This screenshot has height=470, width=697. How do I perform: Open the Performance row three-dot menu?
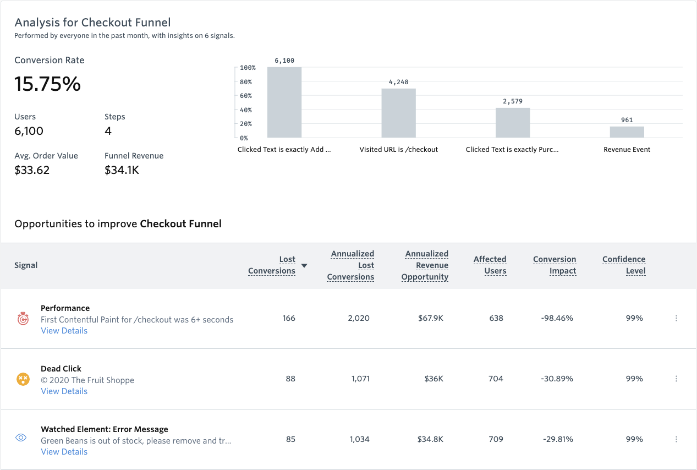tap(676, 318)
